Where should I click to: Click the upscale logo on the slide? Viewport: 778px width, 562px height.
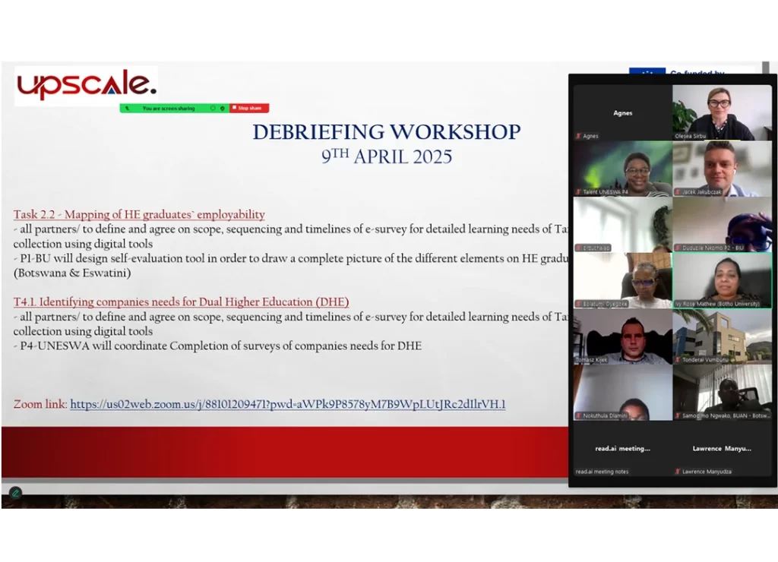click(86, 85)
